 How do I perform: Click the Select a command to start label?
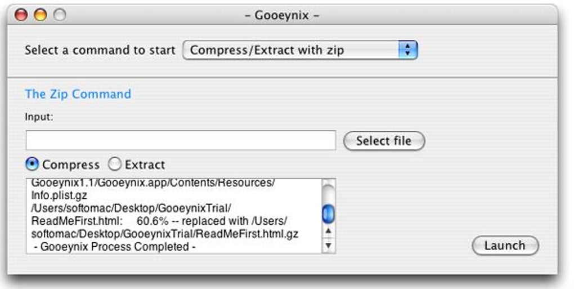[x=100, y=50]
